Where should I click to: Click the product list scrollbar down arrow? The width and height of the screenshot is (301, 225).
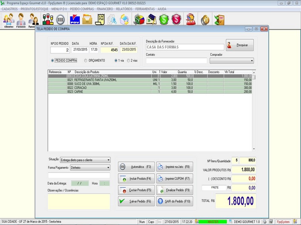[254, 149]
